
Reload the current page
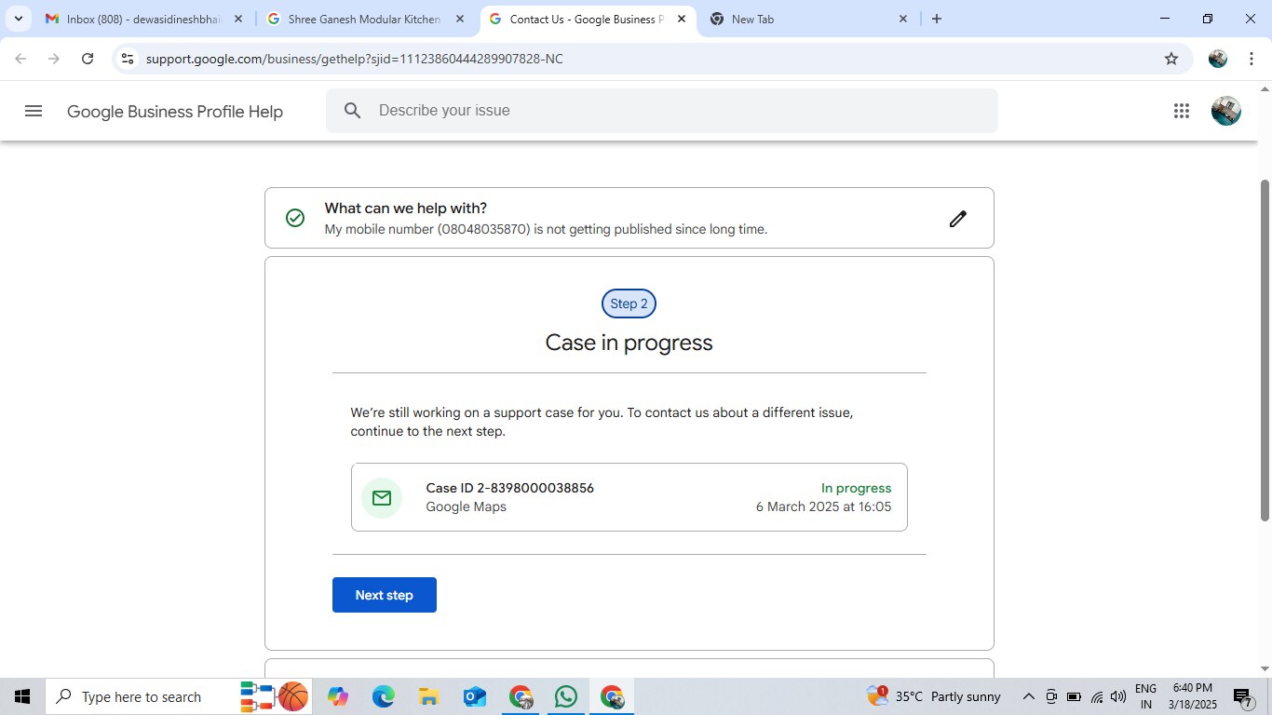tap(88, 59)
